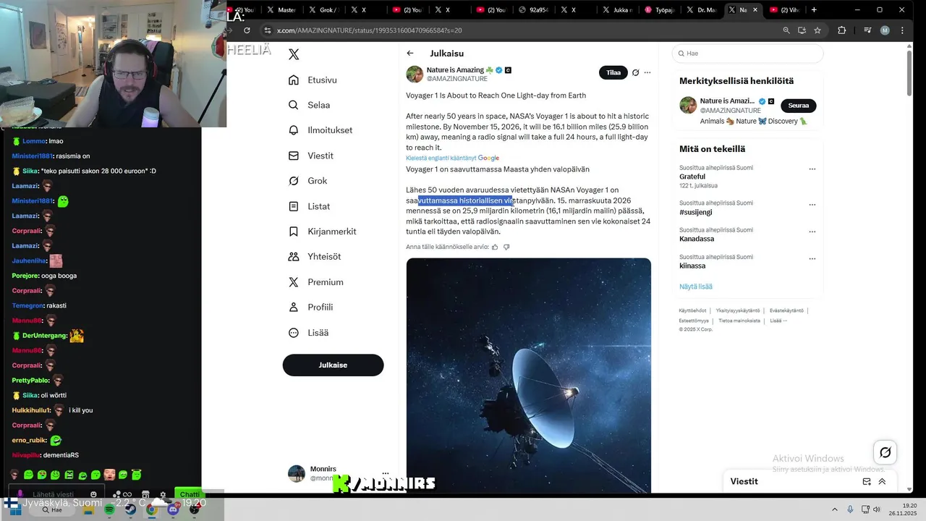Open options for kiinassa trend
Image resolution: width=926 pixels, height=521 pixels.
pos(812,258)
